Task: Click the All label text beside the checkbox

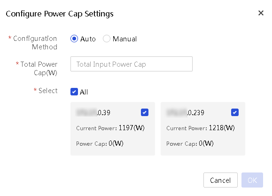Action: [x=84, y=92]
